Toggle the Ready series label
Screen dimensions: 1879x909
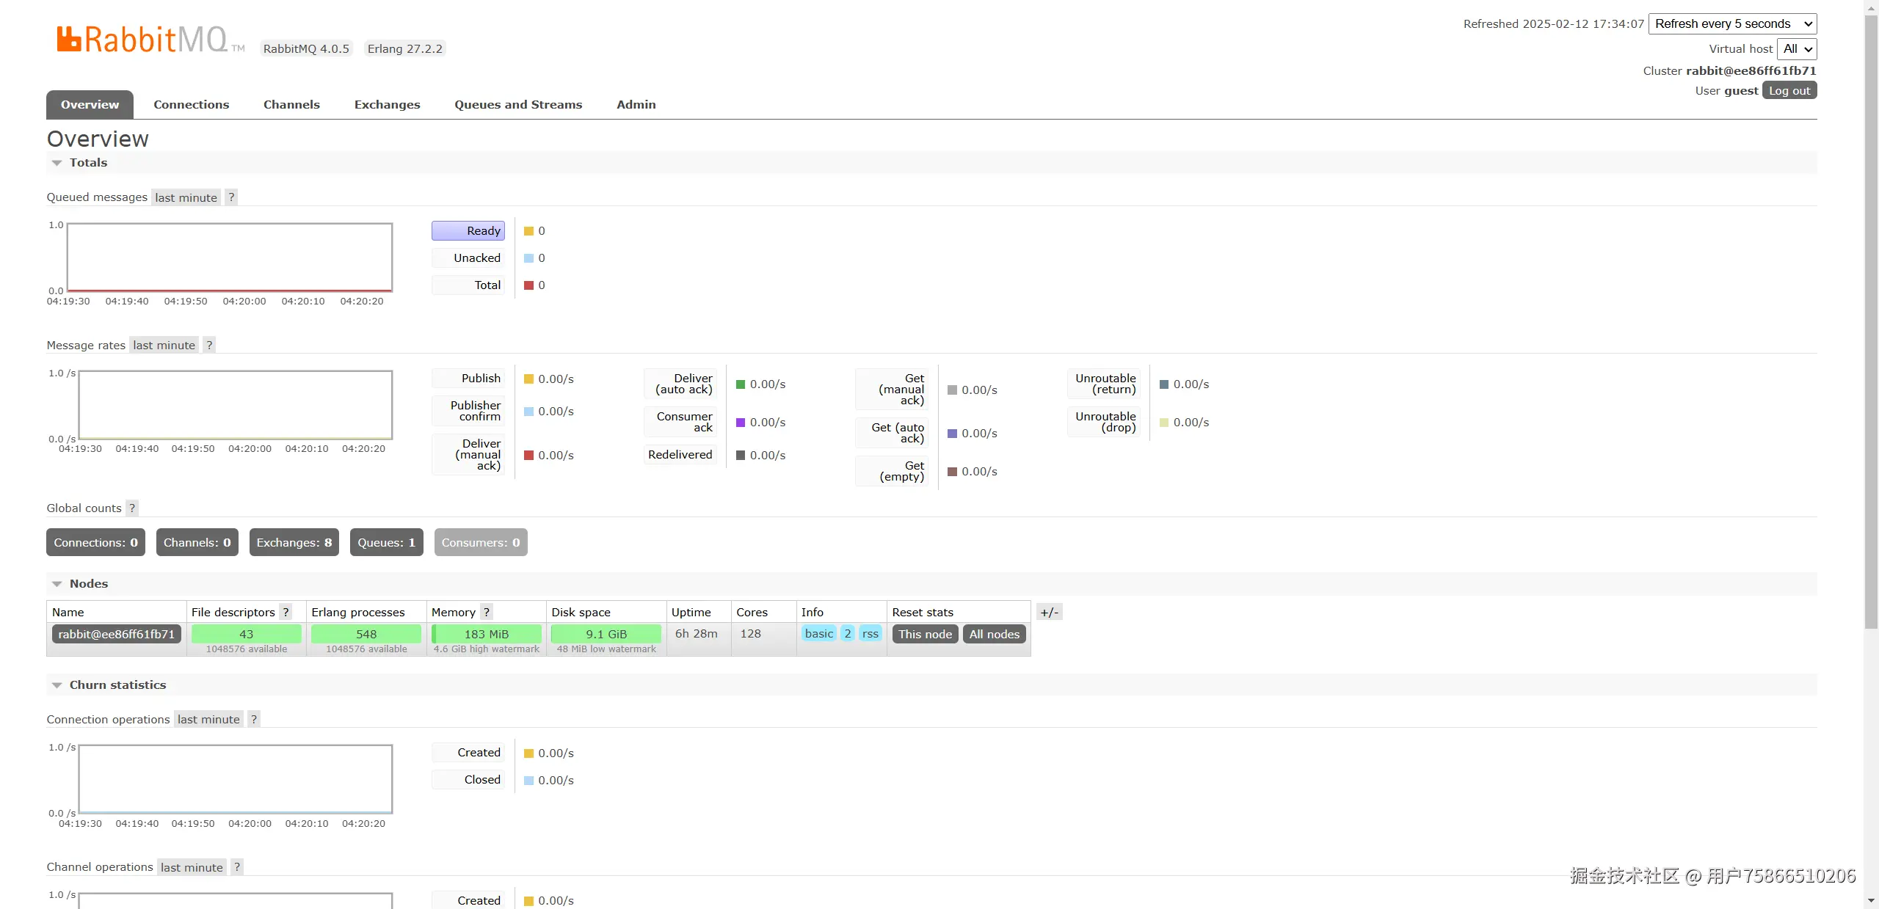coord(468,230)
